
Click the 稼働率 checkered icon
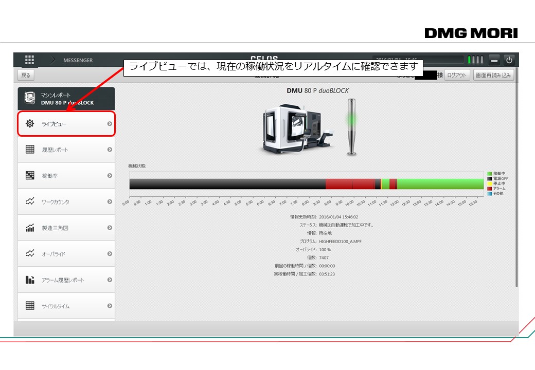point(30,175)
